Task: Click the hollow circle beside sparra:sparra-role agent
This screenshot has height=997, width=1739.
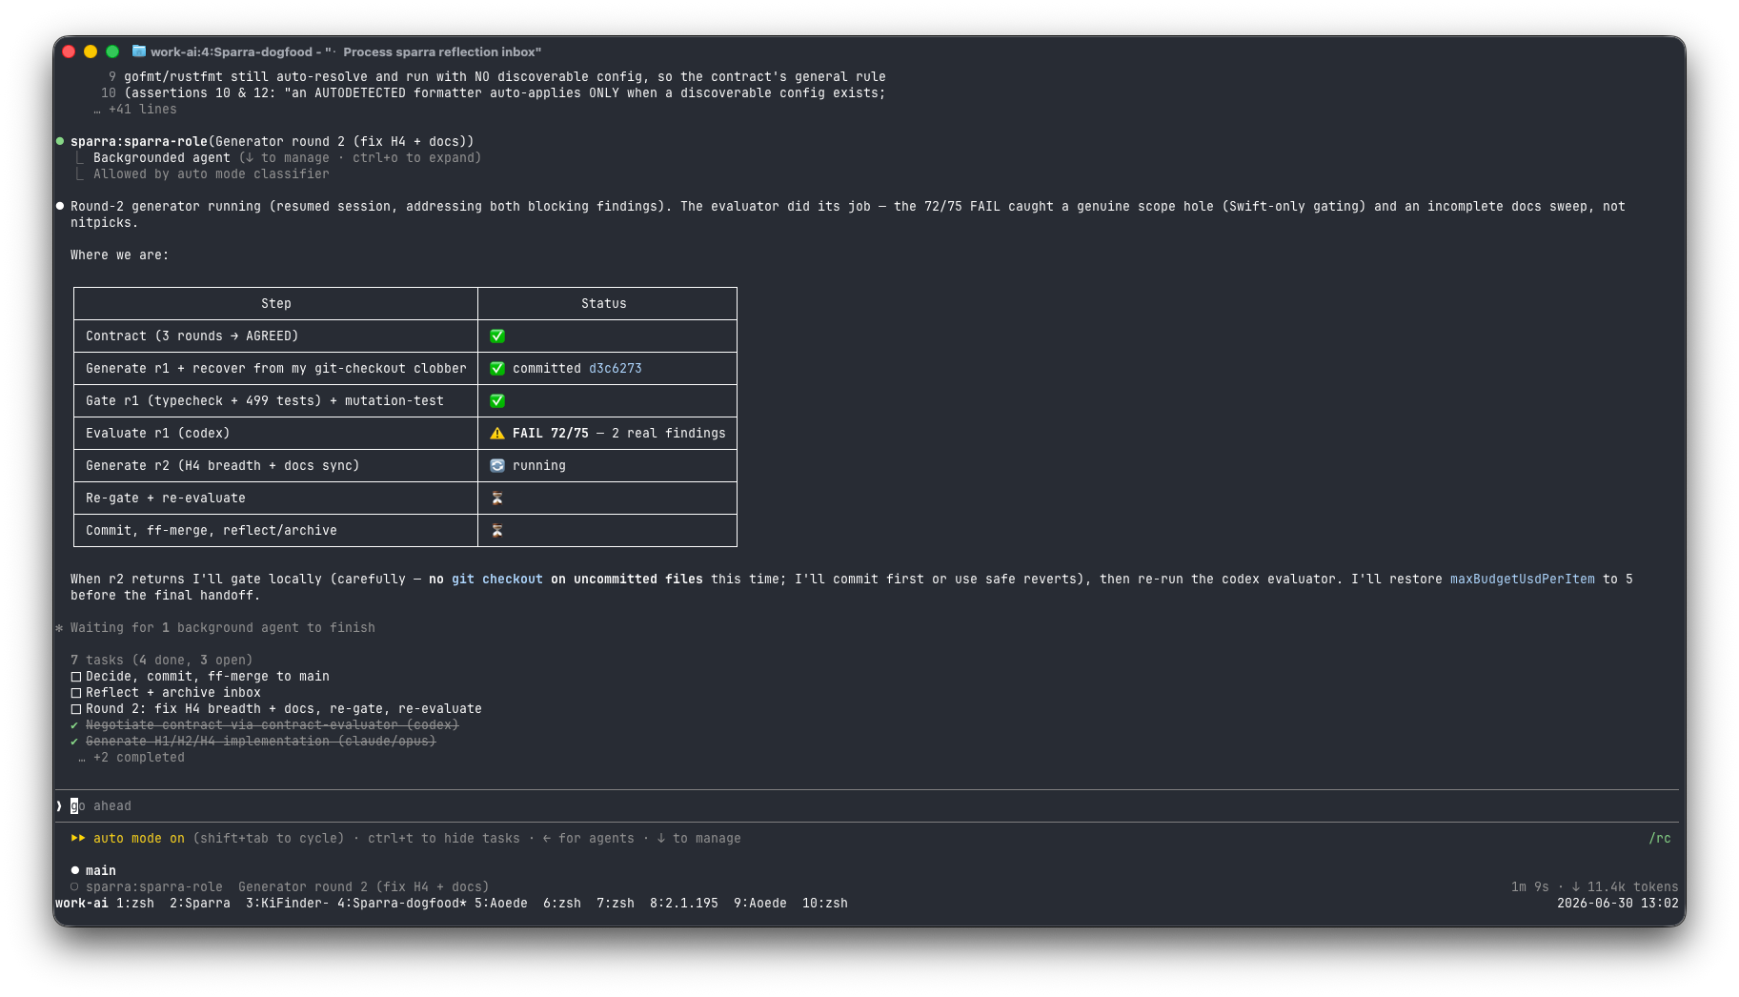Action: (75, 886)
